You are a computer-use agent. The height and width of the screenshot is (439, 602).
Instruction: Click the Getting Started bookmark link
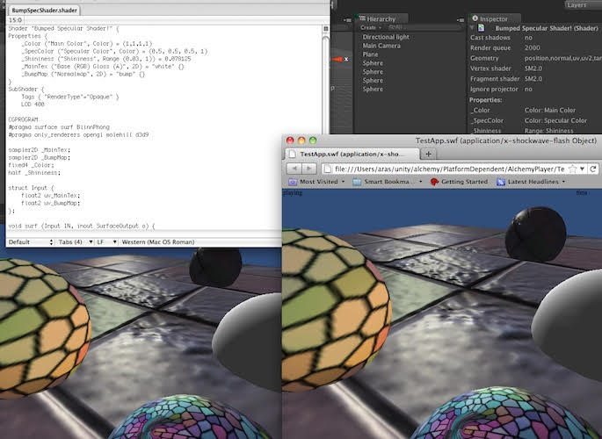click(x=457, y=182)
